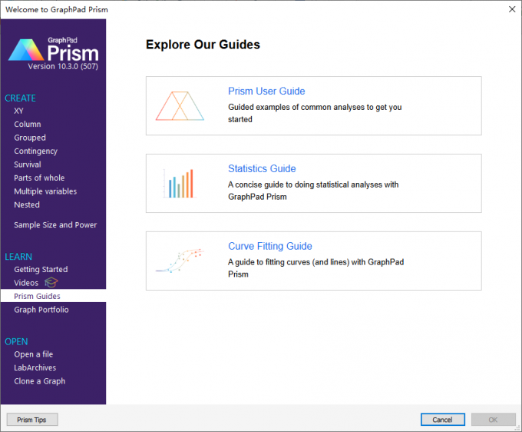
Task: Click the Cancel button
Action: (443, 420)
